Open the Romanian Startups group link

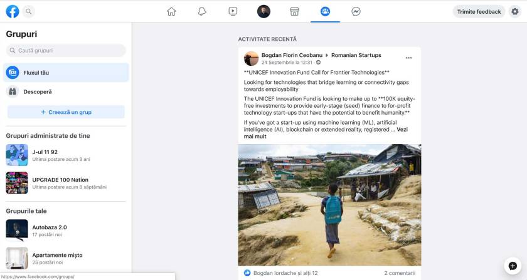click(x=356, y=55)
